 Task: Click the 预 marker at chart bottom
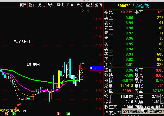click(6, 114)
